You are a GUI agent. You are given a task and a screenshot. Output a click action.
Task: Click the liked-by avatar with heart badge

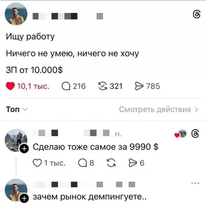(182, 134)
